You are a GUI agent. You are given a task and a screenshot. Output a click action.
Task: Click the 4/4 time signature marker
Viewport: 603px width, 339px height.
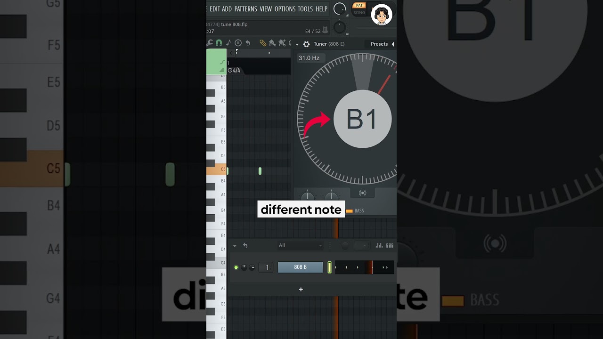(x=234, y=71)
